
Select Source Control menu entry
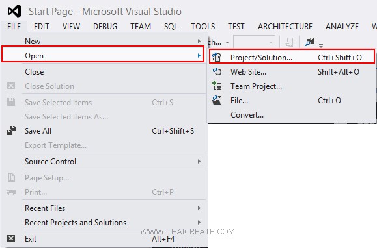pyautogui.click(x=104, y=161)
